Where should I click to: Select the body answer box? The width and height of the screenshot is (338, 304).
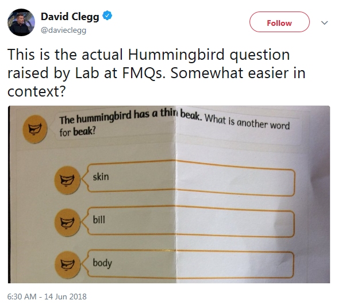pyautogui.click(x=189, y=264)
